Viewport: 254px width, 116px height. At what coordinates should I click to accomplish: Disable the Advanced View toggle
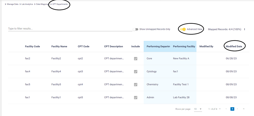183,29
